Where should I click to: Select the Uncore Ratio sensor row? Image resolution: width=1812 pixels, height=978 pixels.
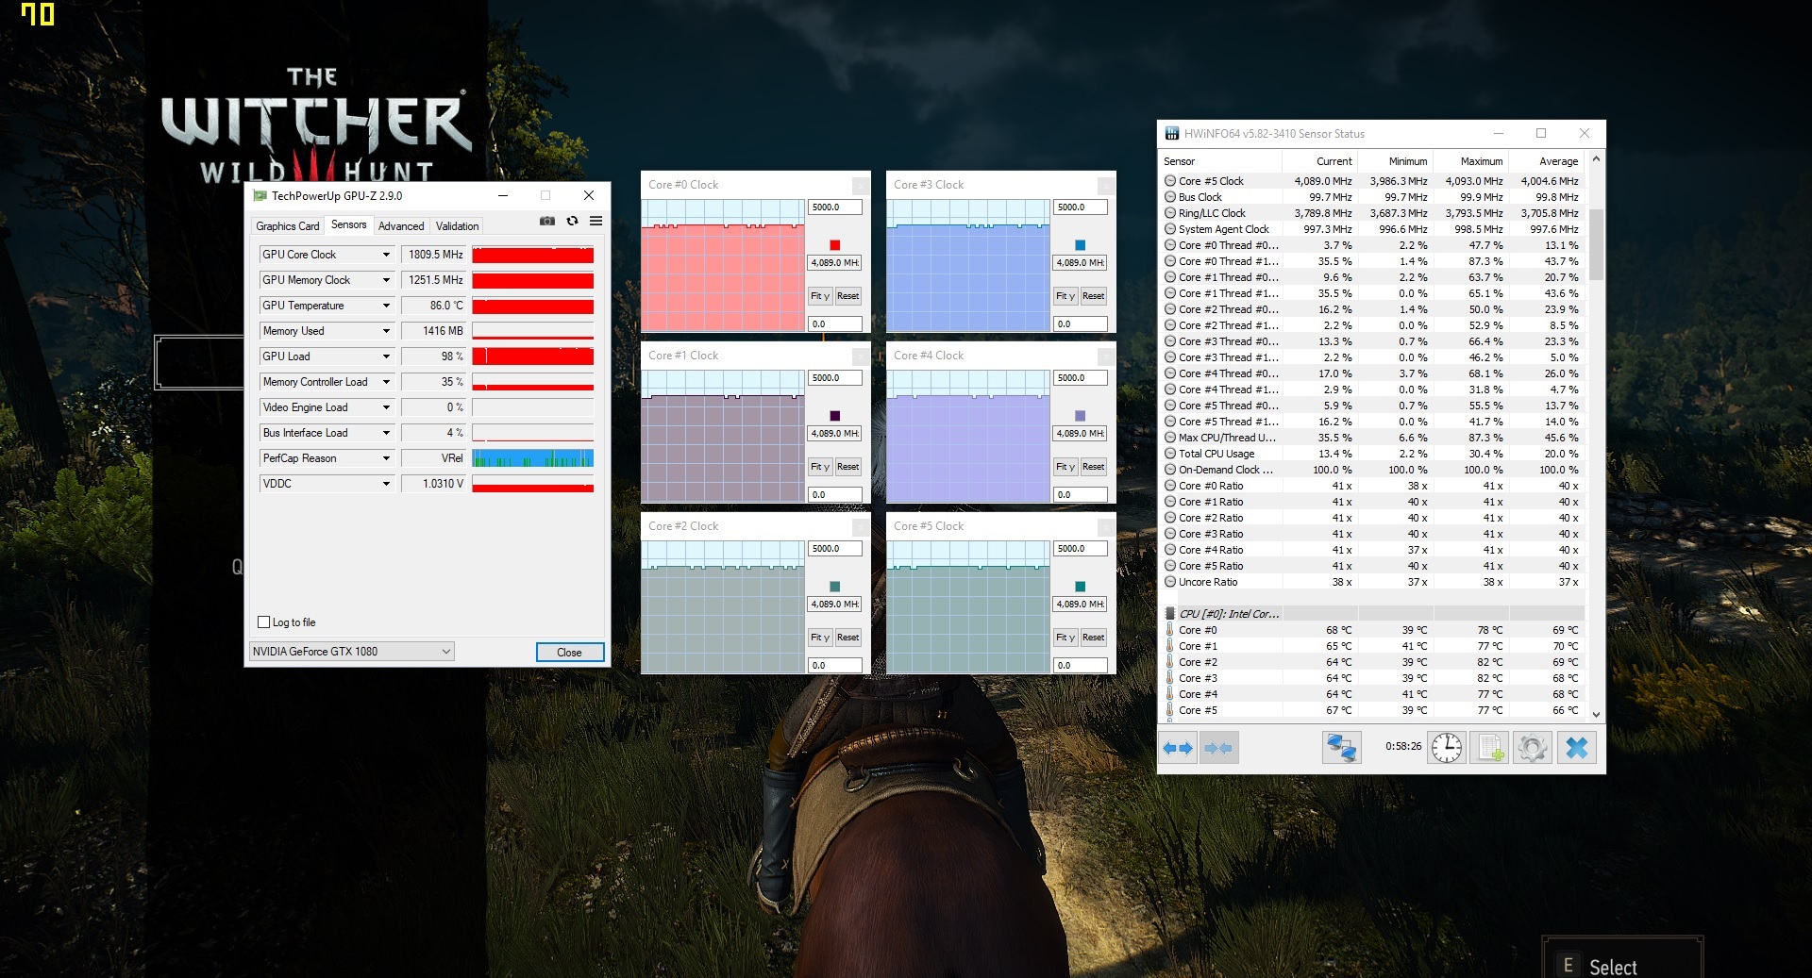click(x=1371, y=582)
